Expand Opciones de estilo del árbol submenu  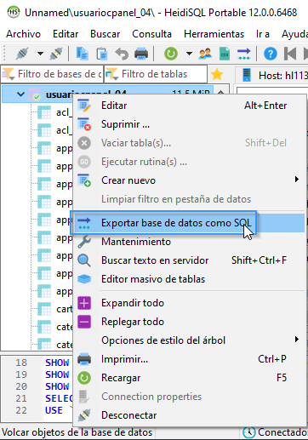click(189, 340)
